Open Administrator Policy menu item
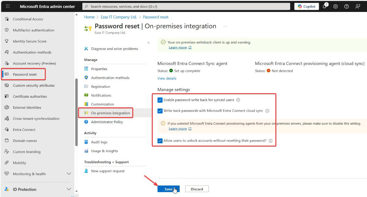This screenshot has height=197, width=367. (x=107, y=122)
